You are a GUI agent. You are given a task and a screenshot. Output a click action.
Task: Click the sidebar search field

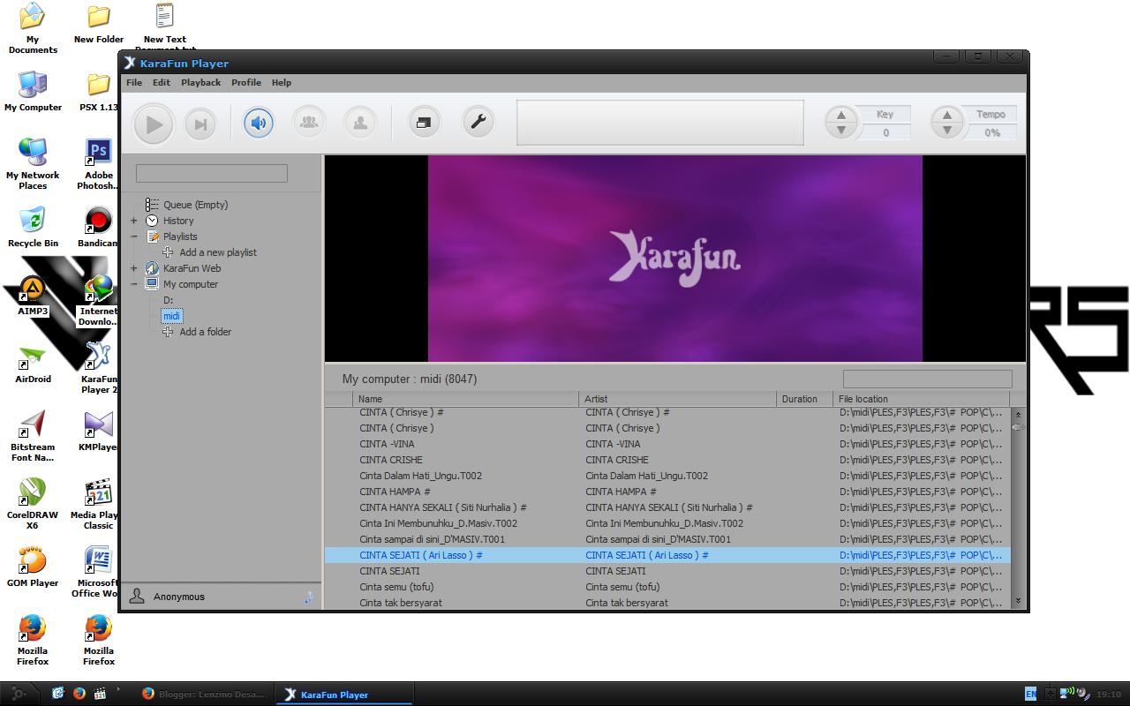pos(212,173)
